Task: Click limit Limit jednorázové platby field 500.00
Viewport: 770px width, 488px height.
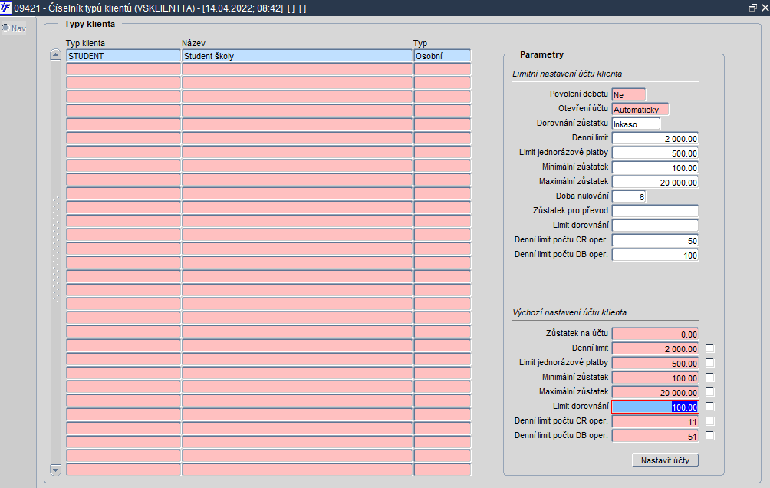Action: (655, 153)
